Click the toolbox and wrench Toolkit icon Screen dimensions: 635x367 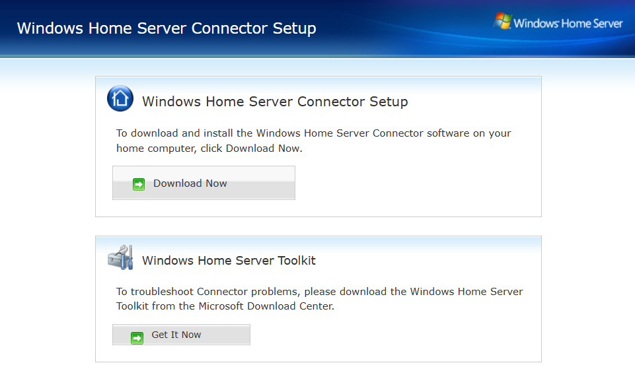pos(120,257)
